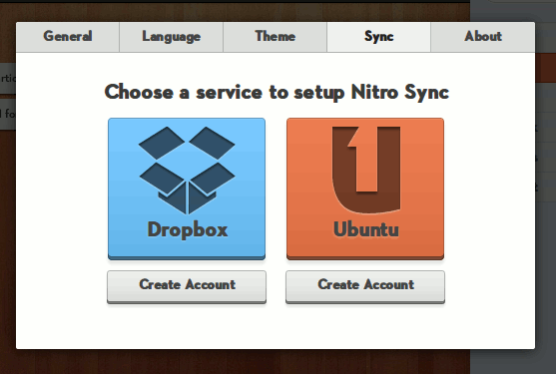Create Account under the Dropbox tile
This screenshot has width=556, height=374.
[x=187, y=286]
